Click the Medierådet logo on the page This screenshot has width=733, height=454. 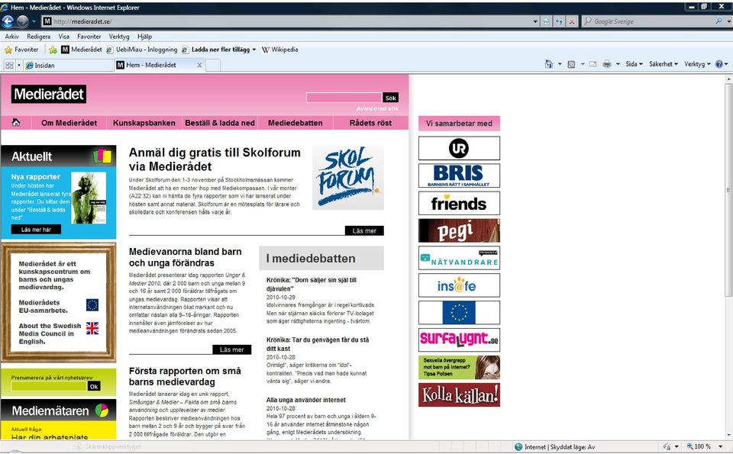click(x=49, y=94)
